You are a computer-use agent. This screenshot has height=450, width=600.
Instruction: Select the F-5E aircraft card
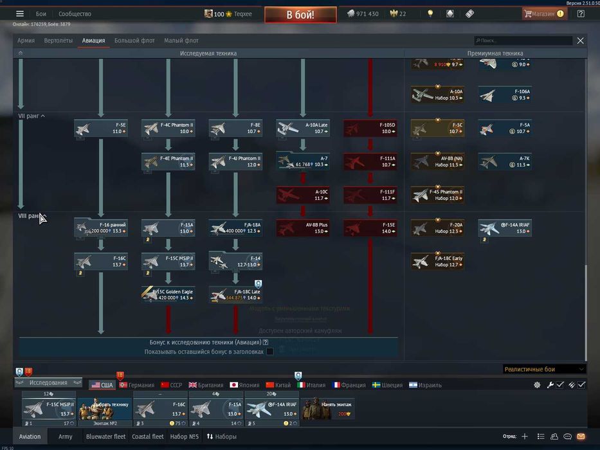coord(100,128)
